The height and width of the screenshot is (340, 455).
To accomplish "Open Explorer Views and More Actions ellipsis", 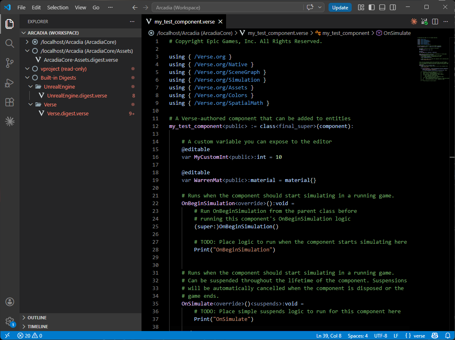I will [132, 22].
